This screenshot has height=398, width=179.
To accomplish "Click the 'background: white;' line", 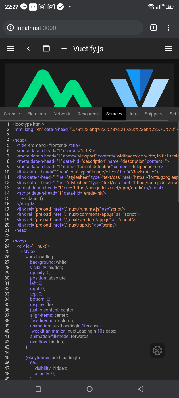I will [49, 262].
